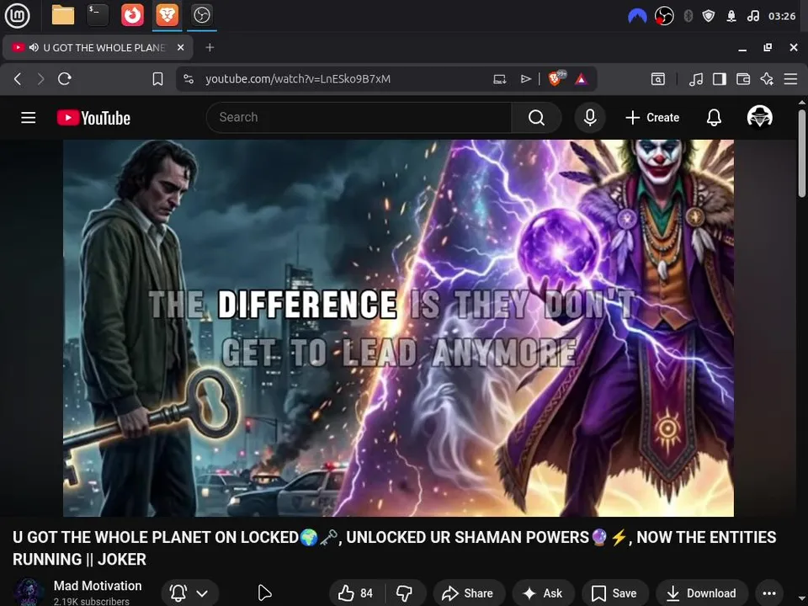The width and height of the screenshot is (808, 606).
Task: Open Brave Wallet icon
Action: coord(743,79)
